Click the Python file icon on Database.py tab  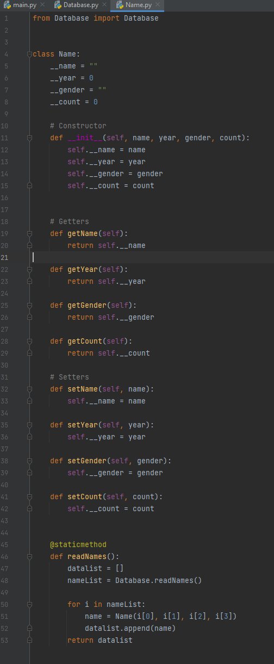[x=58, y=5]
